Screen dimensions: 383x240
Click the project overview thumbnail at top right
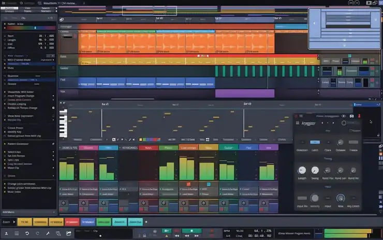pyautogui.click(x=344, y=29)
